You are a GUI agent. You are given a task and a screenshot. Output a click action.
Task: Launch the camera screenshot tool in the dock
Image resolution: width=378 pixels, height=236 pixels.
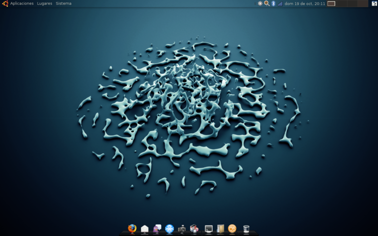[x=182, y=229]
